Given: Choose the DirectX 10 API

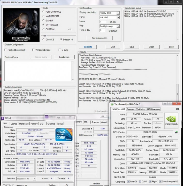Looking at the screenshot, I should [61, 40].
